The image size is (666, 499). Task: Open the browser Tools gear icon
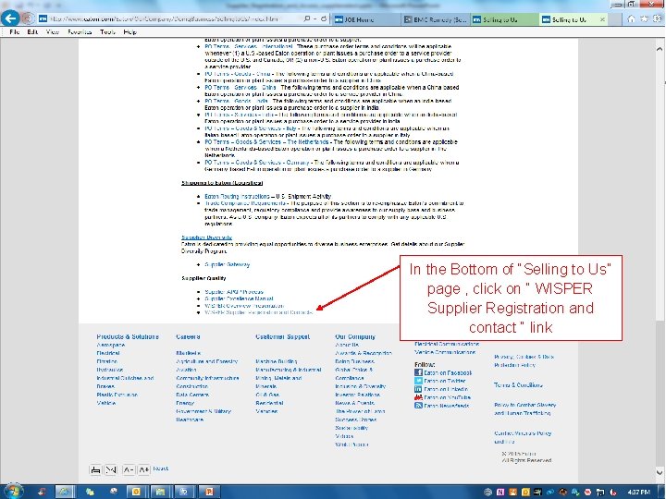click(x=658, y=19)
